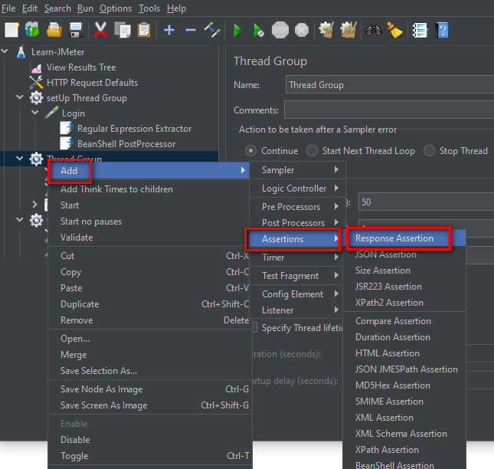
Task: Collapse the Login sampler node
Action: pos(35,113)
